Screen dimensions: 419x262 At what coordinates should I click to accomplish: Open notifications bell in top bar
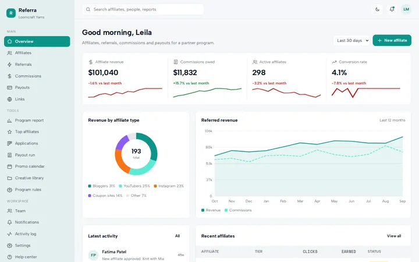[x=392, y=9]
